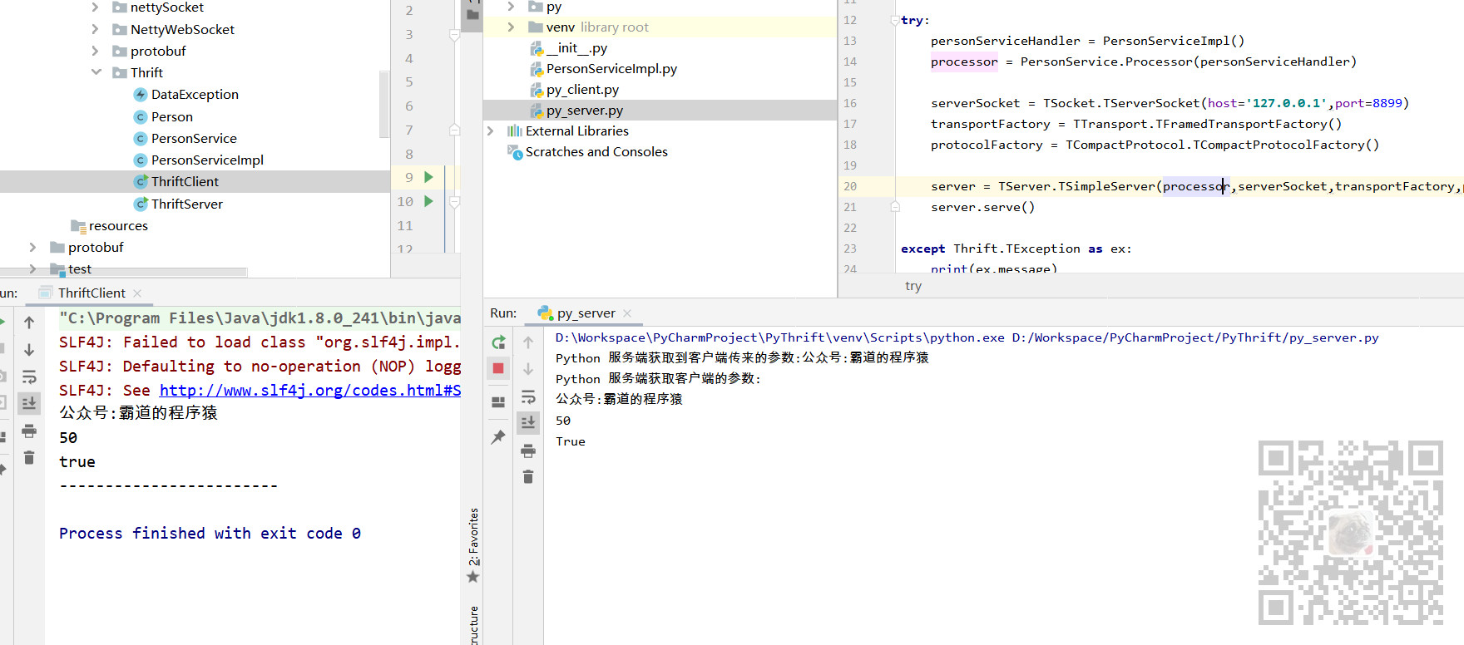Toggle soft-wrap in PyCharm Run console

(528, 396)
